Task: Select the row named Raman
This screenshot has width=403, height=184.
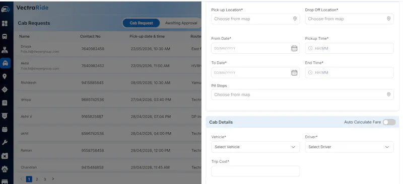Action: coord(109,150)
